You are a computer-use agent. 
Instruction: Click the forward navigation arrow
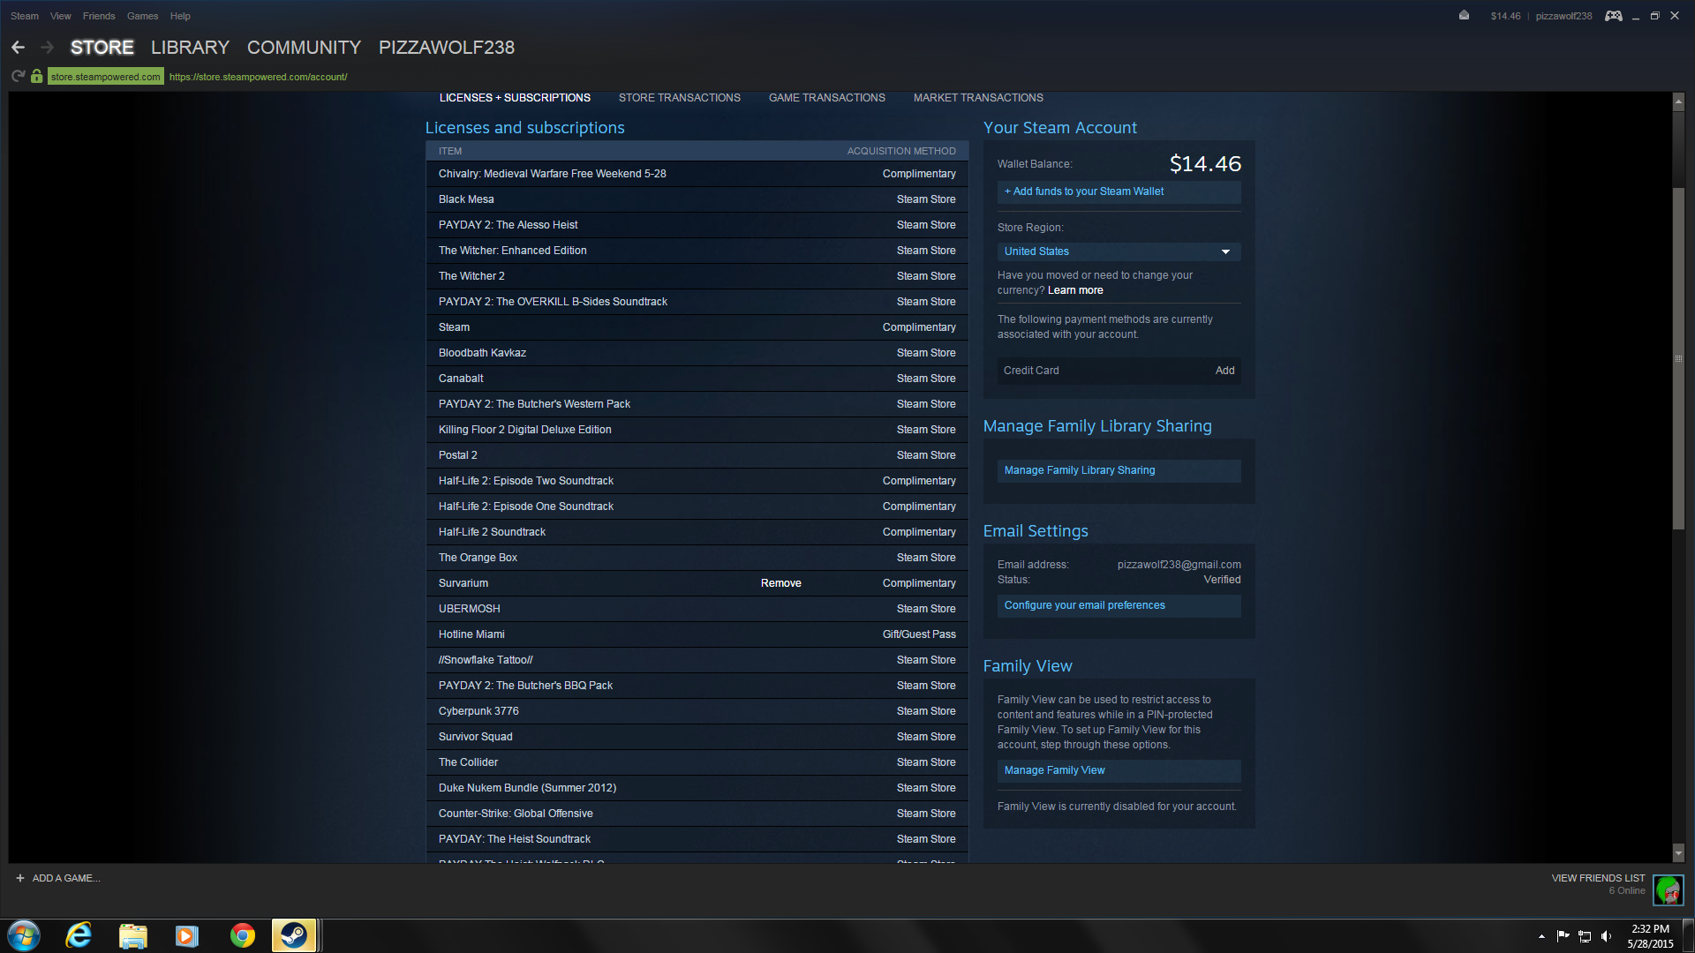[47, 48]
